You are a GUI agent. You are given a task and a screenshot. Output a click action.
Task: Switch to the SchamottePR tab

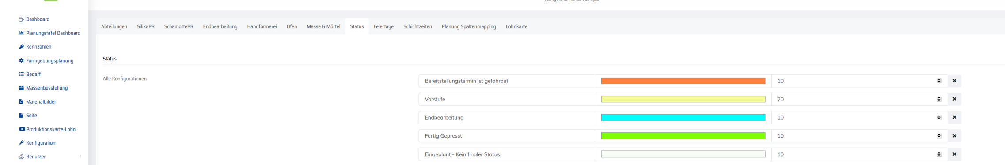point(179,26)
